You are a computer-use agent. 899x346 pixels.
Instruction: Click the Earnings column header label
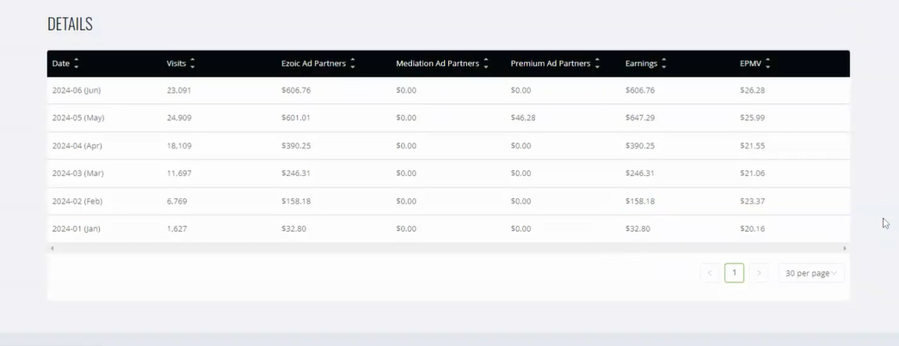[x=641, y=64]
